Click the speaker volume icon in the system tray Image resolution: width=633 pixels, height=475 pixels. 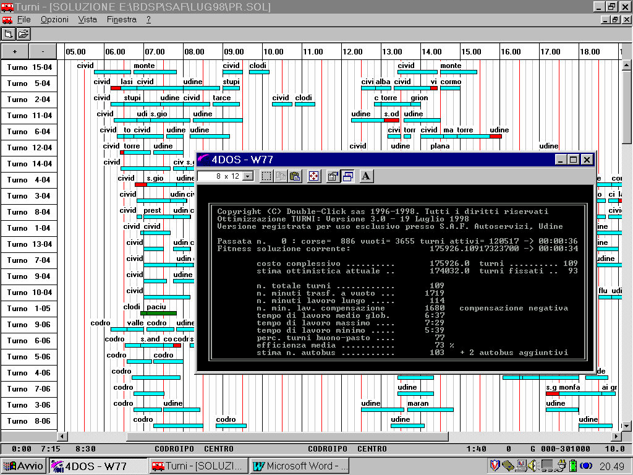pos(532,466)
